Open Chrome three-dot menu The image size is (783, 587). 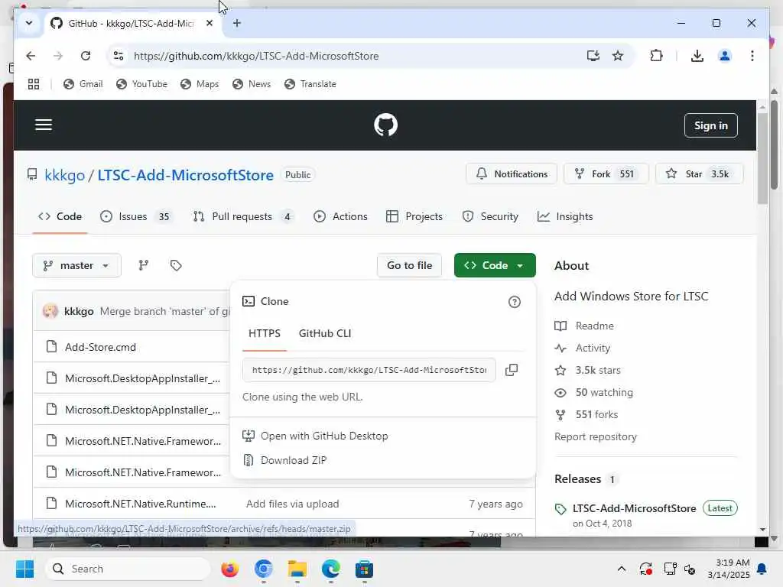coord(752,56)
